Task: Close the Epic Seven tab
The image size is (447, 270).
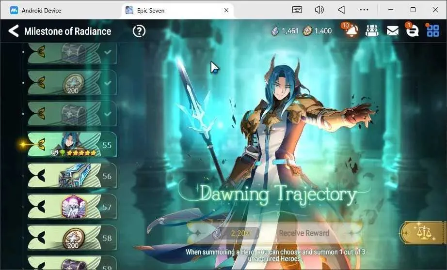Action: [x=226, y=10]
